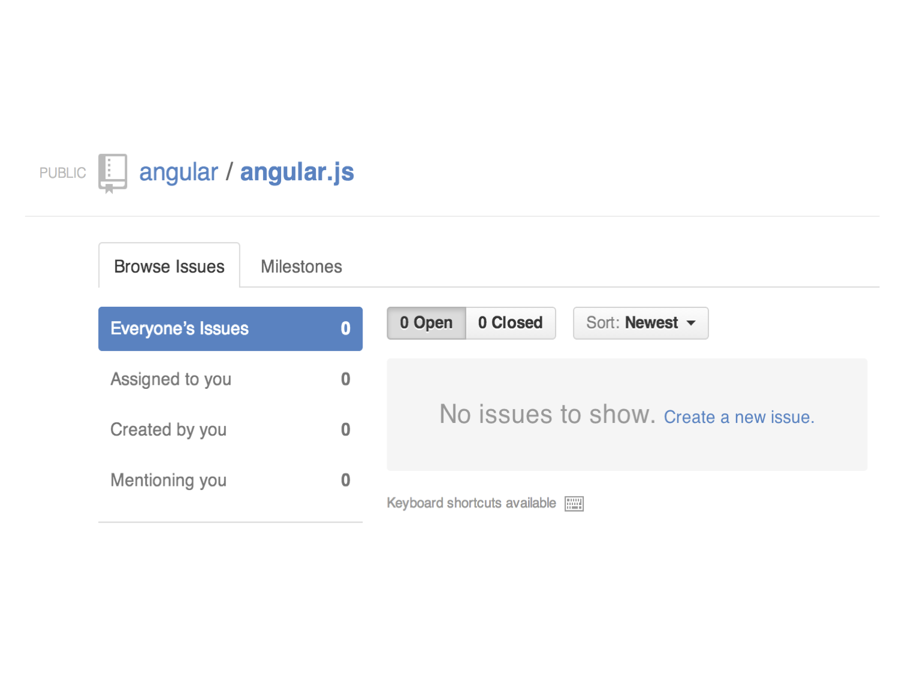
Task: Filter issues Mentioning you
Action: coord(230,480)
